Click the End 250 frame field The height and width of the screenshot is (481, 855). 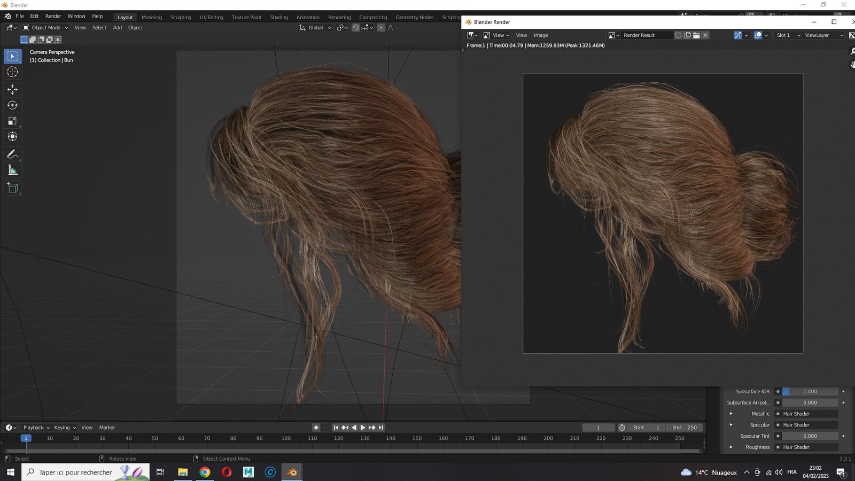[684, 428]
